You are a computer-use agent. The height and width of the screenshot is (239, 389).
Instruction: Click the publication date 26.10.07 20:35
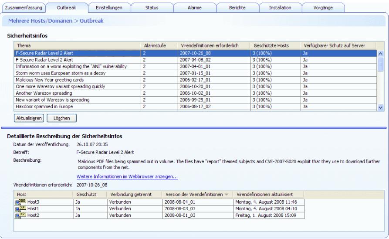[92, 145]
